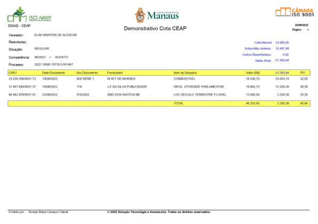Select percentage '38,39'
Screen dimensions: 318x224
(x=304, y=86)
